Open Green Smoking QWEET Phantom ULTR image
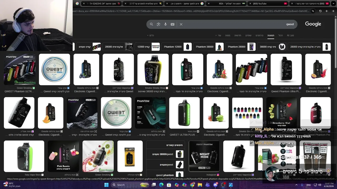337x189 pixels. (x=19, y=70)
